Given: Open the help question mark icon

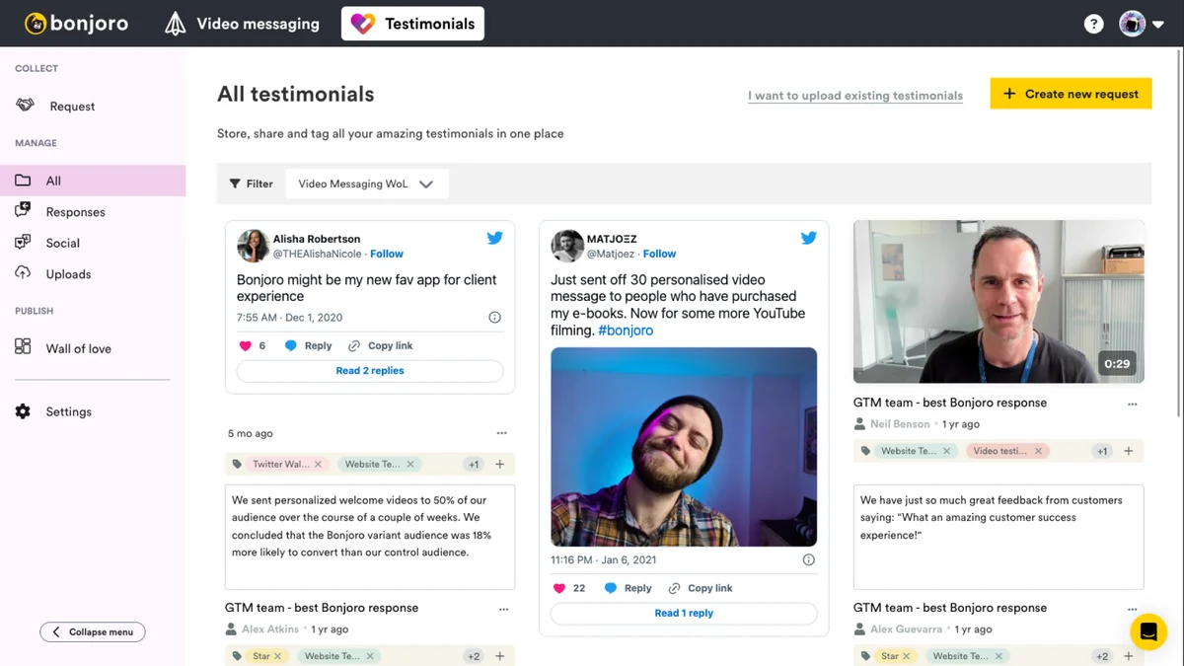Looking at the screenshot, I should coord(1093,24).
